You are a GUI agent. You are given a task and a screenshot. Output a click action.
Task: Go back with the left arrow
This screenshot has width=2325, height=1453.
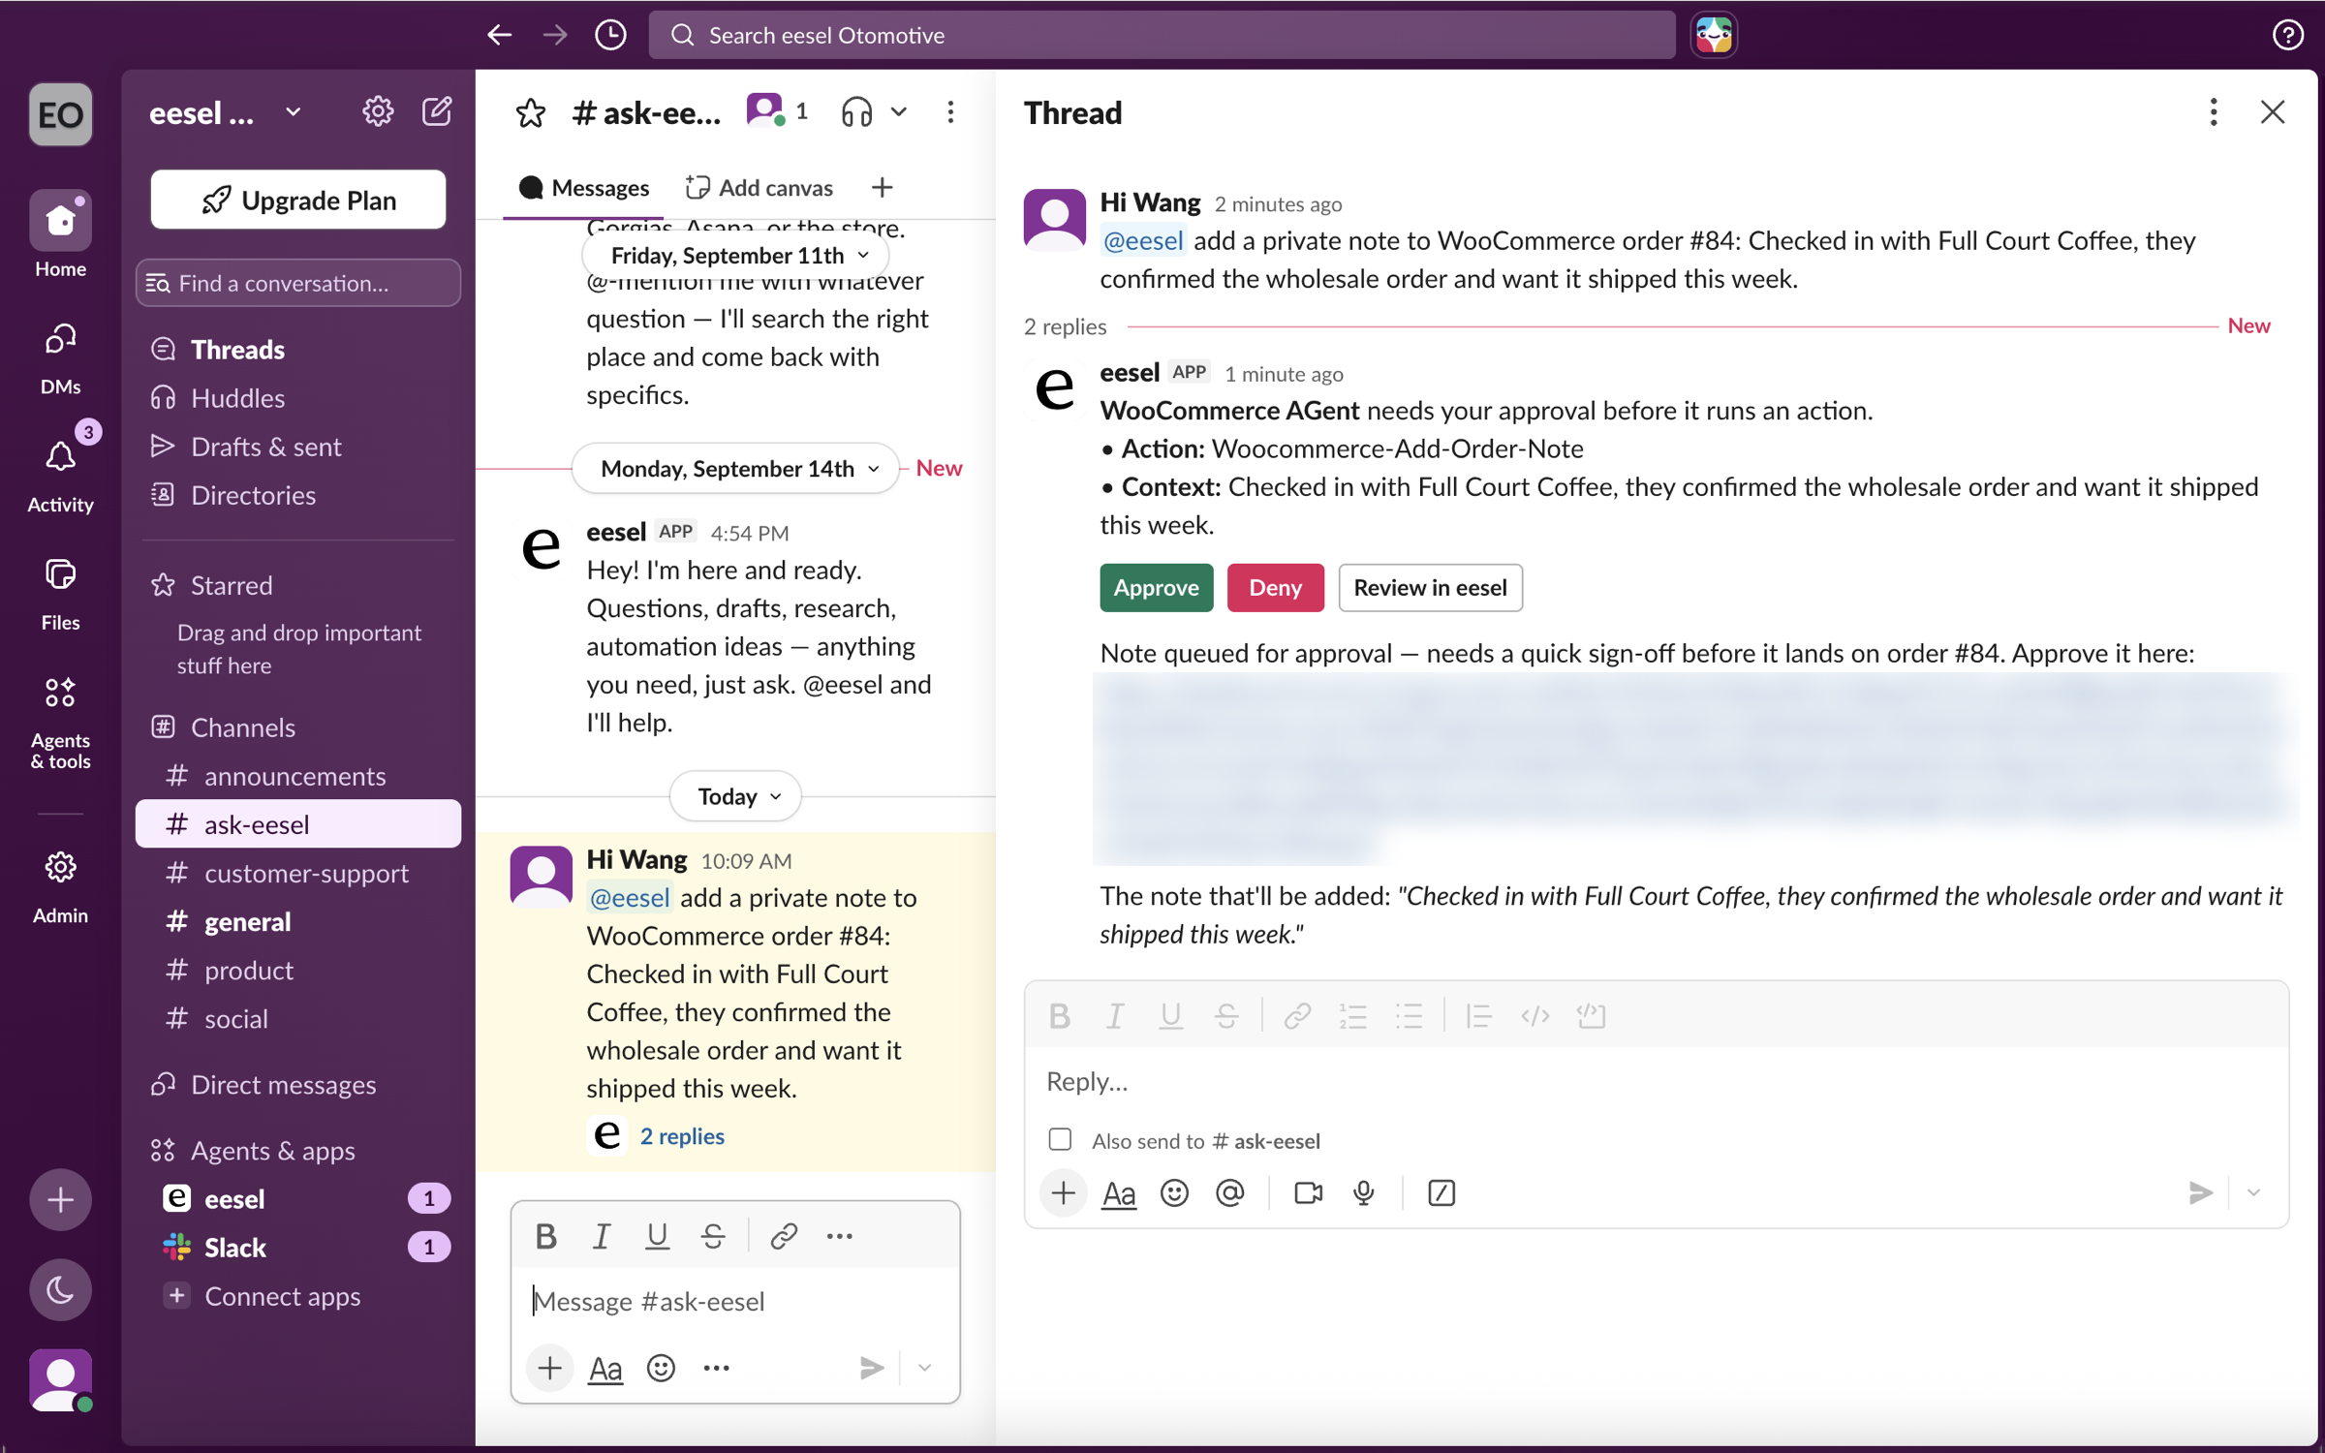pos(499,35)
